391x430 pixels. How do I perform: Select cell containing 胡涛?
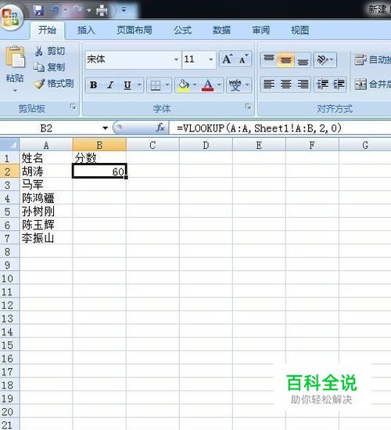tap(46, 172)
